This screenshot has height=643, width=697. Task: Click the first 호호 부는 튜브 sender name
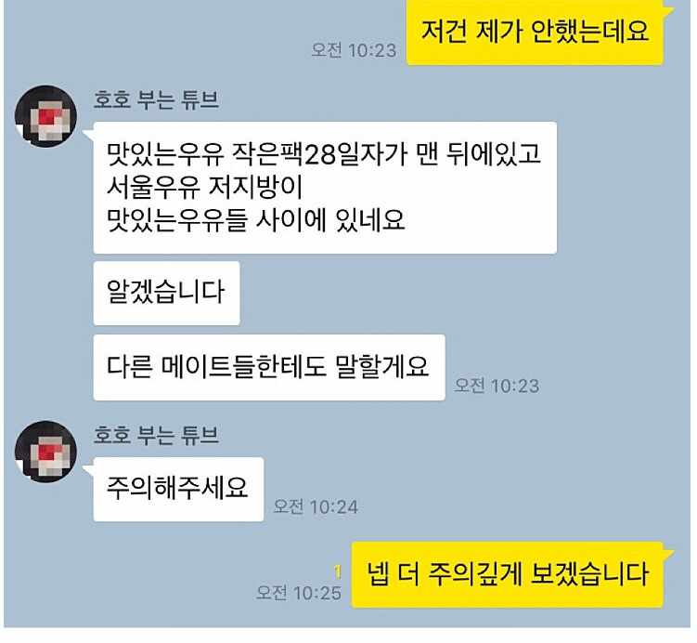click(156, 99)
